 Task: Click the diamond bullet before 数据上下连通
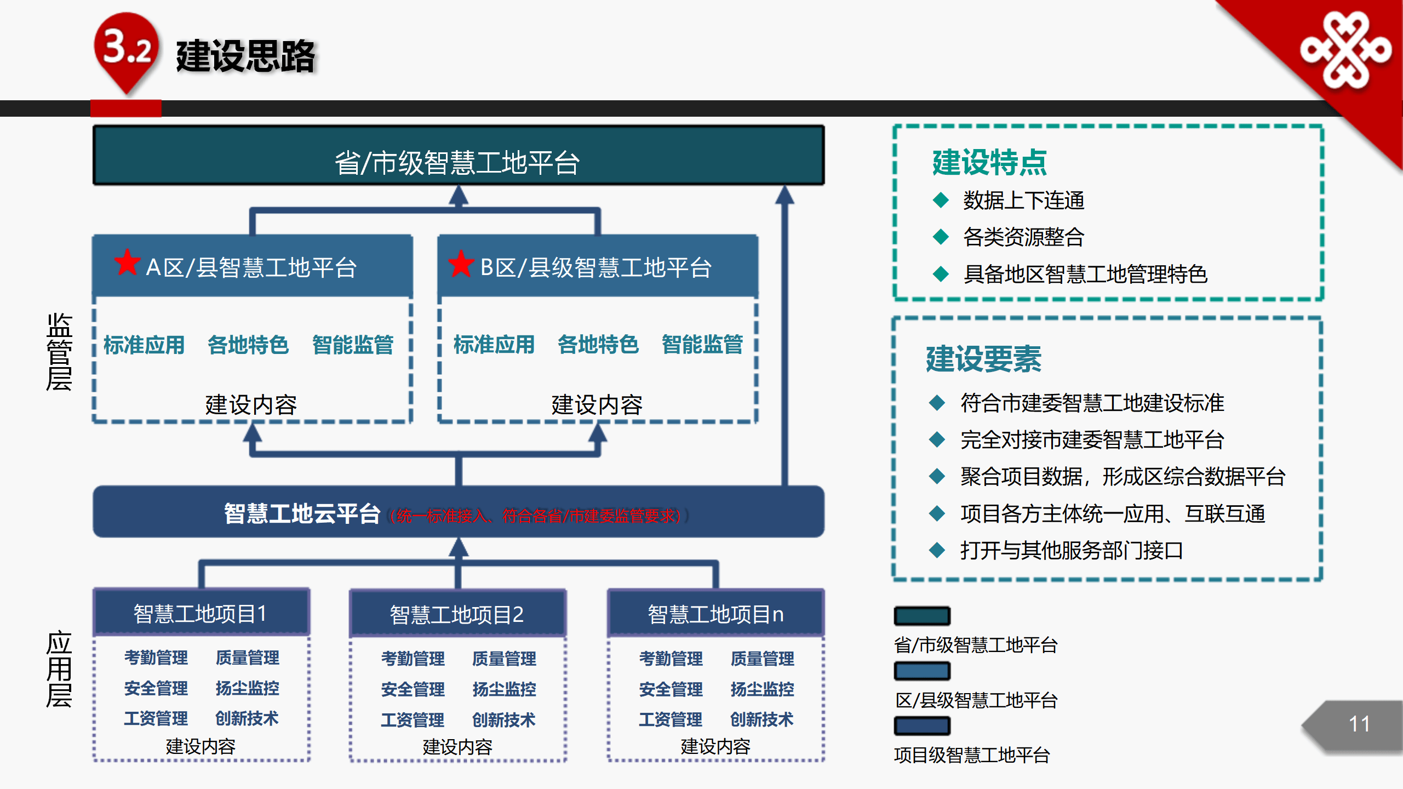click(x=941, y=201)
